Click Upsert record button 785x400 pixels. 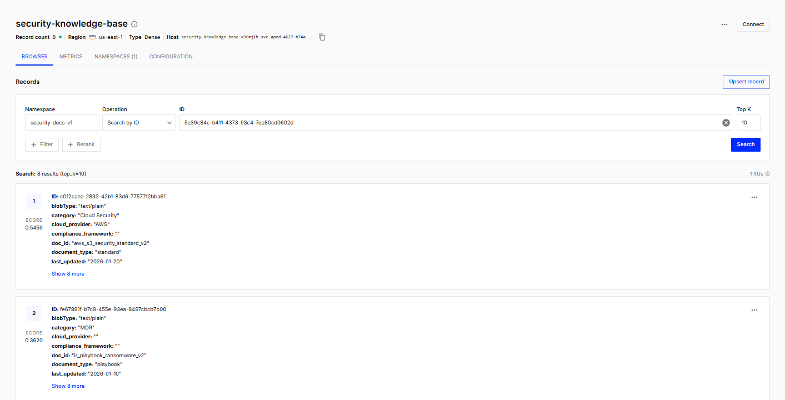click(746, 82)
